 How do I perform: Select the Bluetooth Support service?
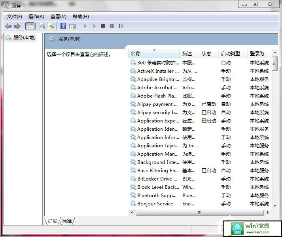click(200, 195)
